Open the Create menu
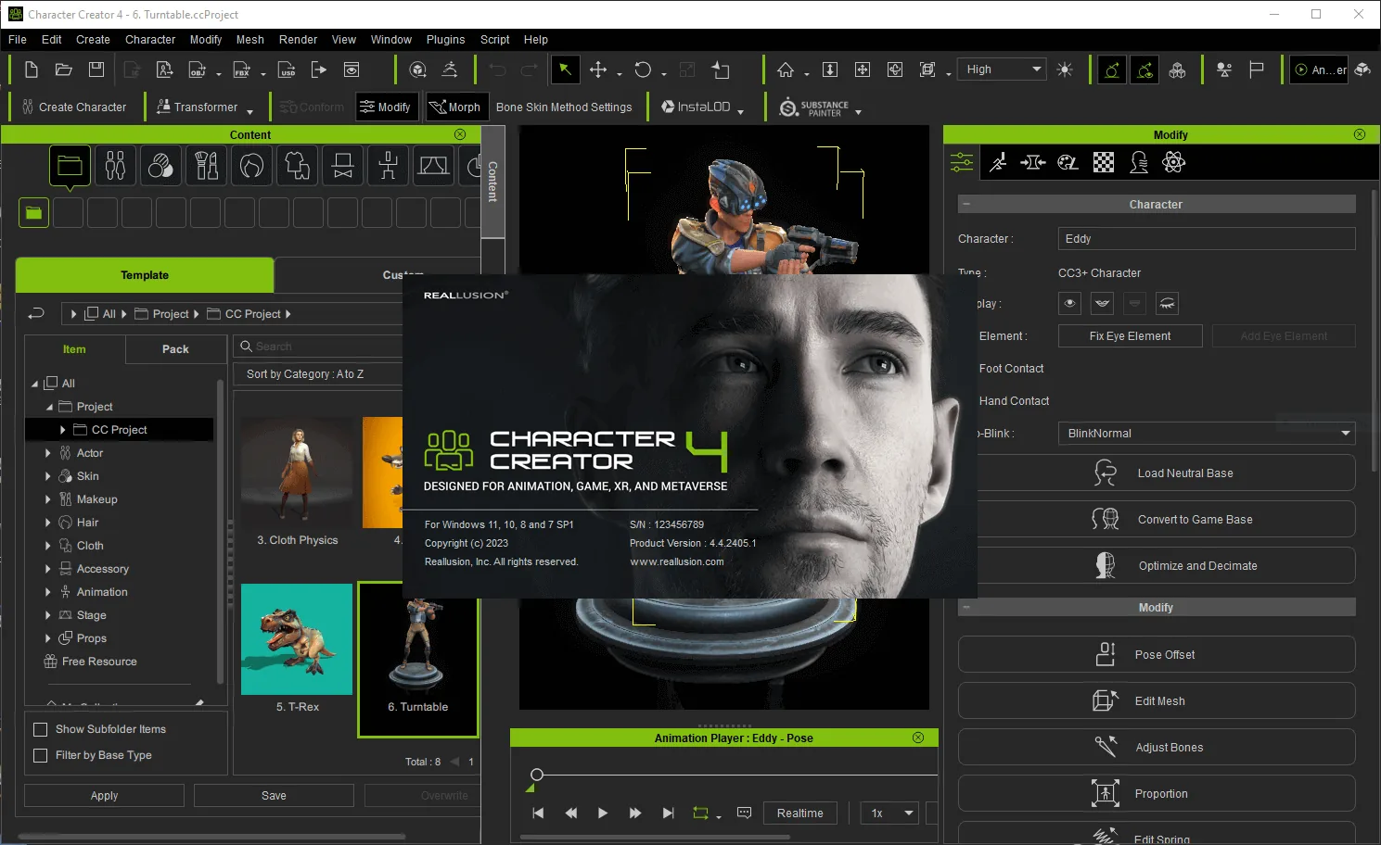 93,40
